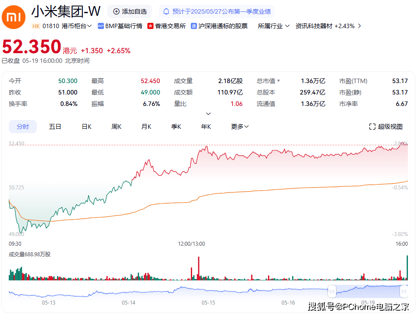
Task: Click the left handle of range slider
Action: (332, 291)
